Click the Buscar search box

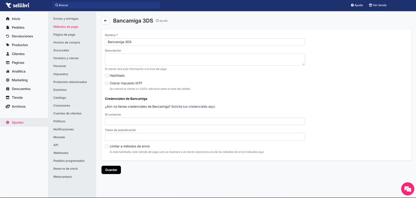coord(106,5)
